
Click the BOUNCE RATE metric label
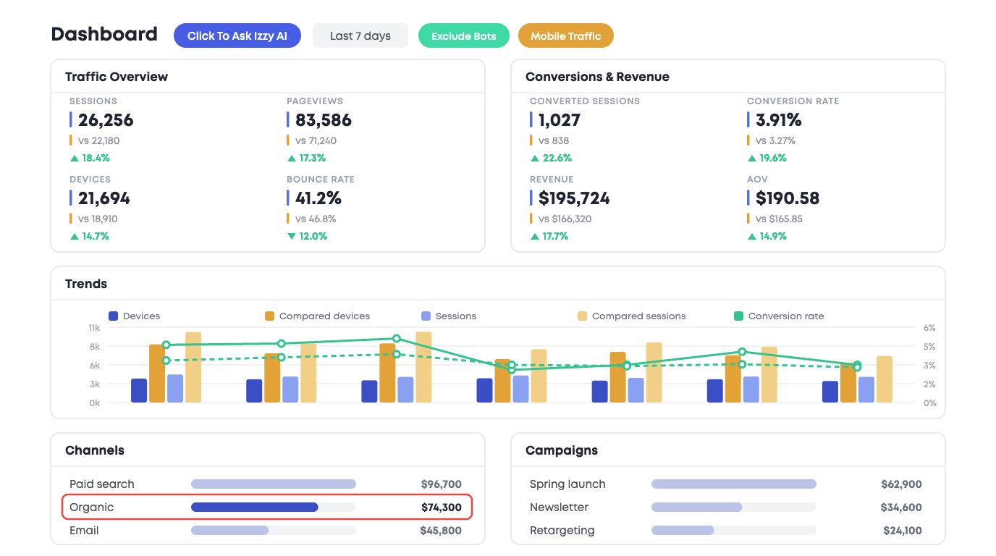coord(321,180)
